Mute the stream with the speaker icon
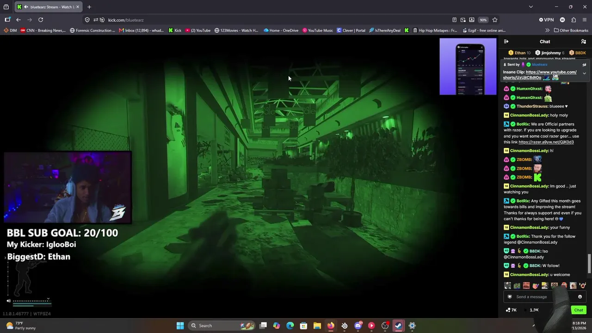 [8, 301]
